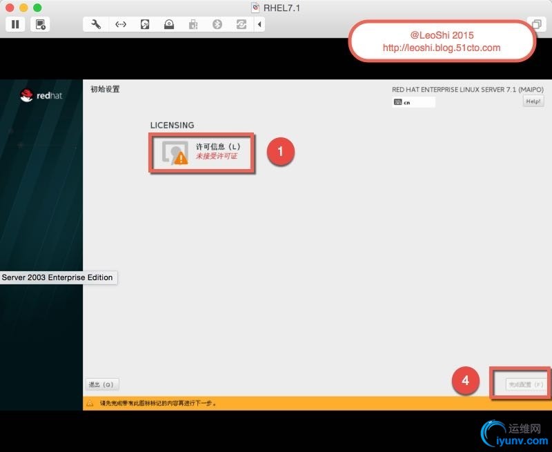Click the 完成配置 (F) finish button
552x452 pixels.
coord(525,384)
